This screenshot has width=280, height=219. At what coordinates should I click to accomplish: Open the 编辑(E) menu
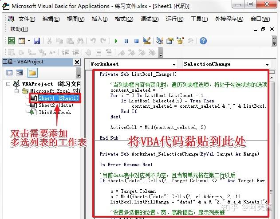(x=51, y=19)
